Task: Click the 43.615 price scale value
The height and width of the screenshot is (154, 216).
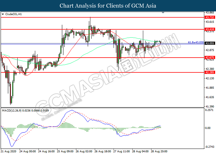Action: (210, 22)
